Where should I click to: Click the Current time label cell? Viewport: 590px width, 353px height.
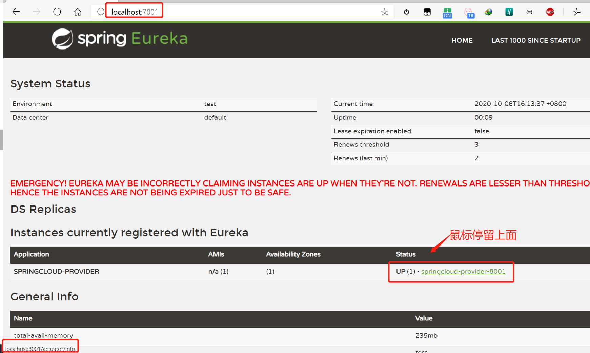tap(353, 104)
